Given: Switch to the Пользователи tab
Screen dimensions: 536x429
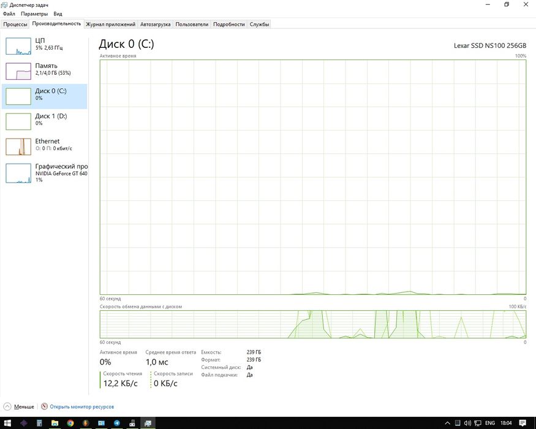Looking at the screenshot, I should click(192, 25).
